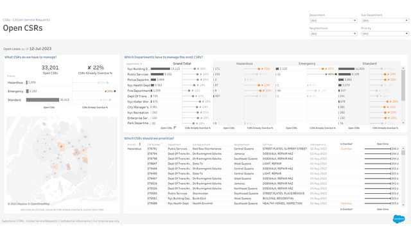Click the CSR list scrollbar down arrow
The image size is (411, 233).
[x=403, y=205]
